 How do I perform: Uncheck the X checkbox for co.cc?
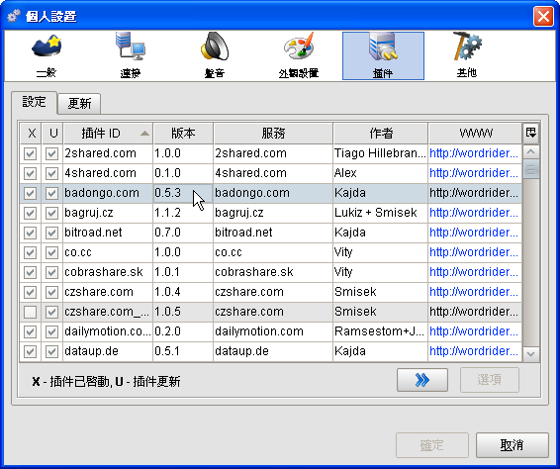31,253
